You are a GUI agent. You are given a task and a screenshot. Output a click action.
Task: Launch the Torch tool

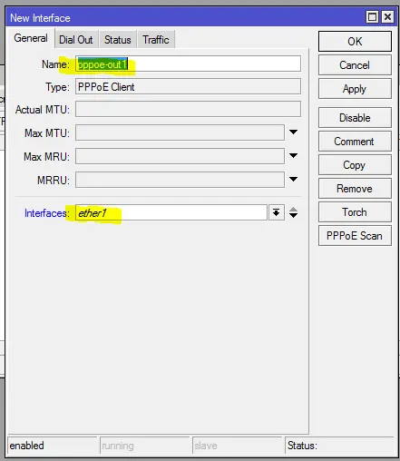click(x=355, y=212)
